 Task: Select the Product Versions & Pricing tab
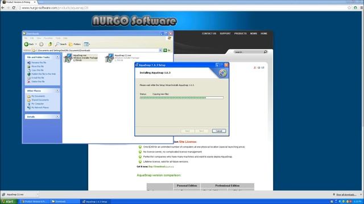point(19,2)
